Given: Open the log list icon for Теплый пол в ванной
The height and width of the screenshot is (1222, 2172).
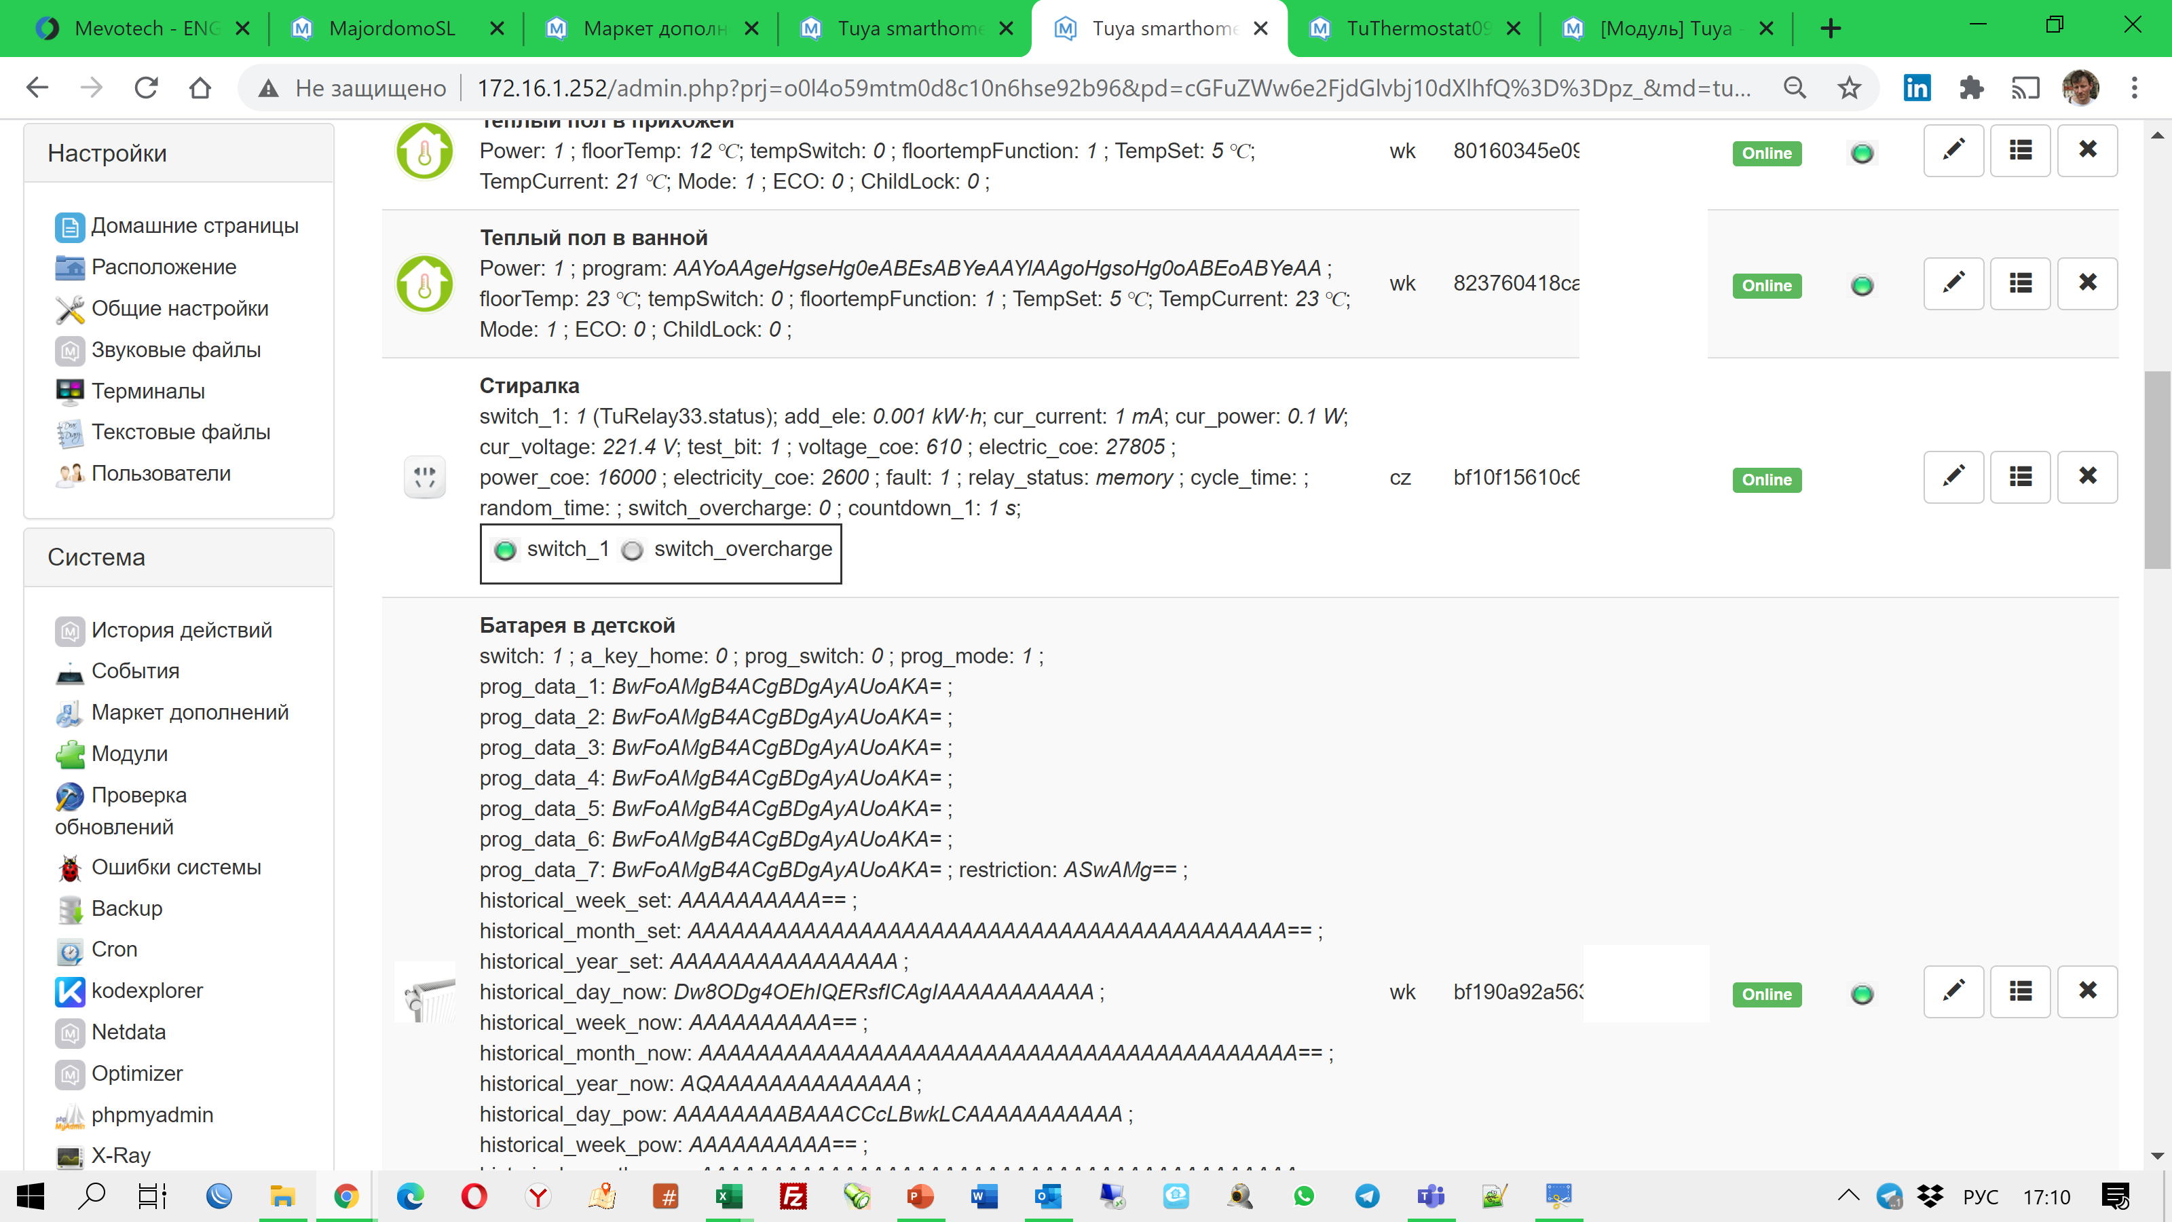Looking at the screenshot, I should (x=2020, y=283).
